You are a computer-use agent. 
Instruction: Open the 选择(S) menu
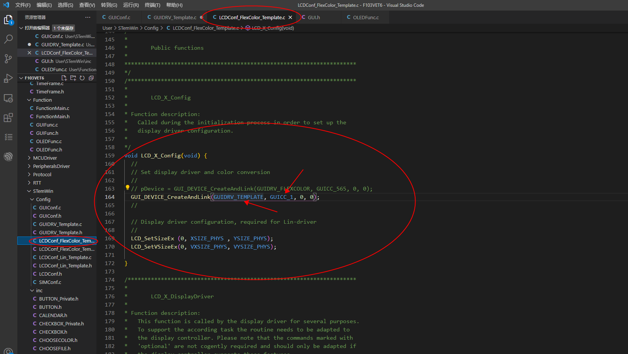click(66, 5)
